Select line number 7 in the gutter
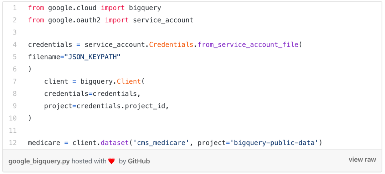This screenshot has height=174, width=385. (x=15, y=81)
